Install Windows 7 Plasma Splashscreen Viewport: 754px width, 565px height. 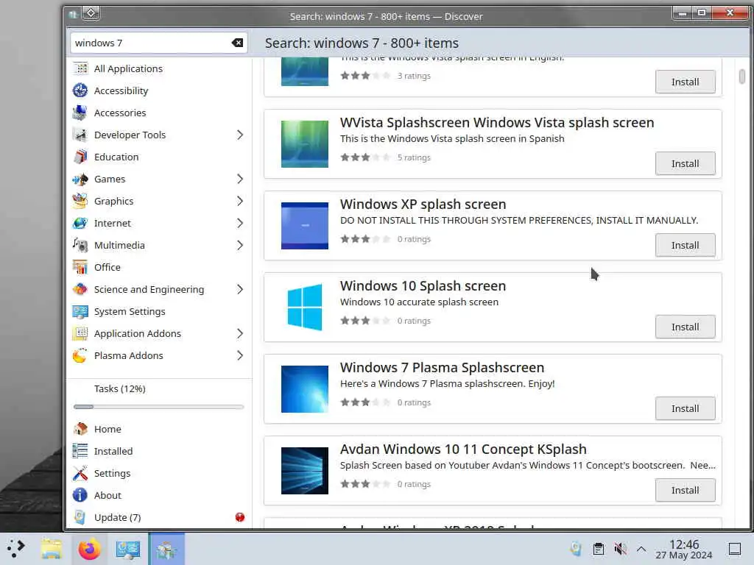tap(686, 409)
